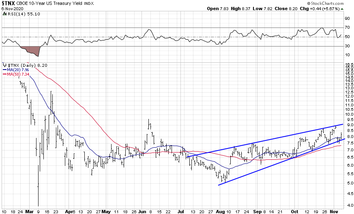This screenshot has height=214, width=354.
Task: Click the 'Low 7.82' quote value
Action: (x=262, y=8)
